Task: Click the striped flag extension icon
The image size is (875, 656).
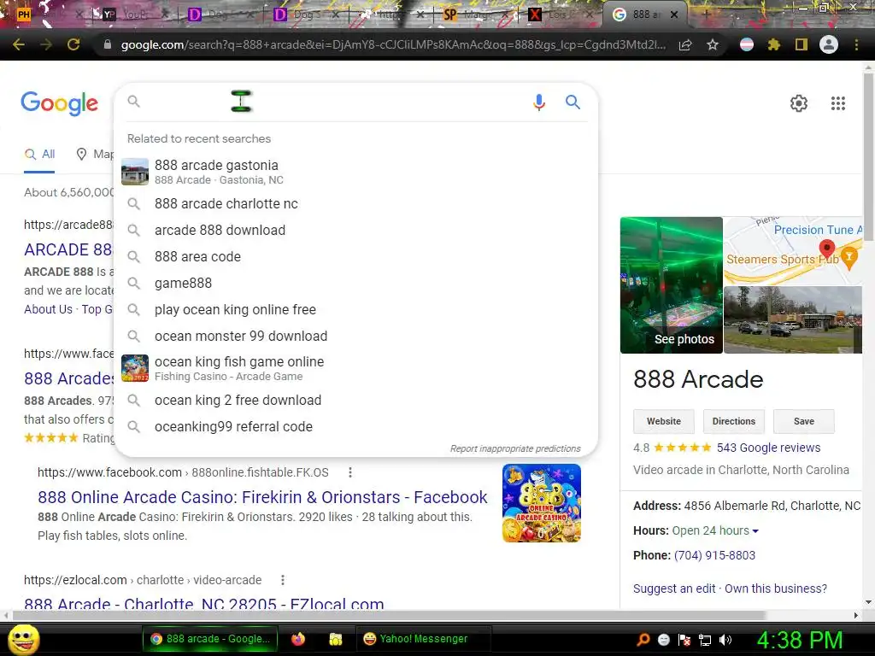Action: 747,44
